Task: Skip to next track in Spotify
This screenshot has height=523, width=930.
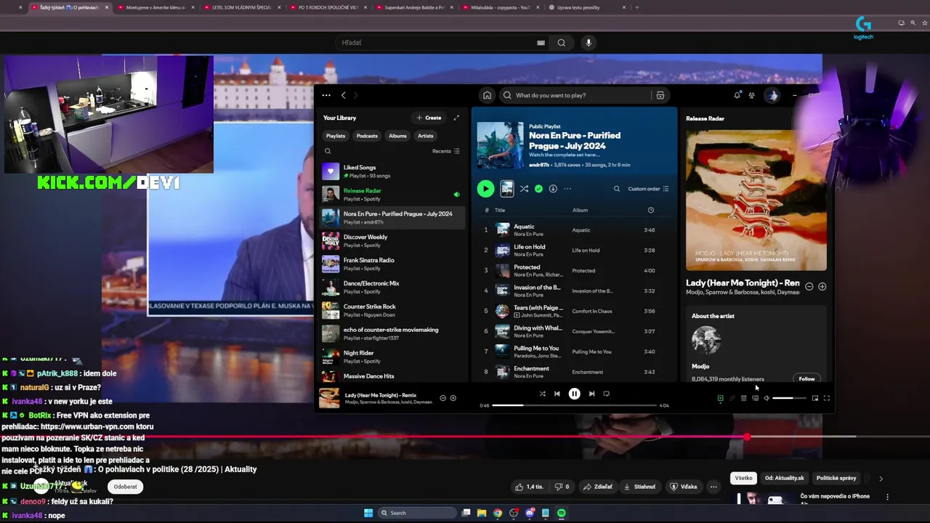Action: 591,394
